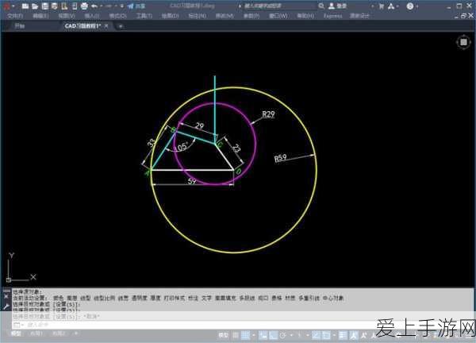Click the Save icon in quick access toolbar
This screenshot has width=476, height=343.
pyautogui.click(x=45, y=6)
